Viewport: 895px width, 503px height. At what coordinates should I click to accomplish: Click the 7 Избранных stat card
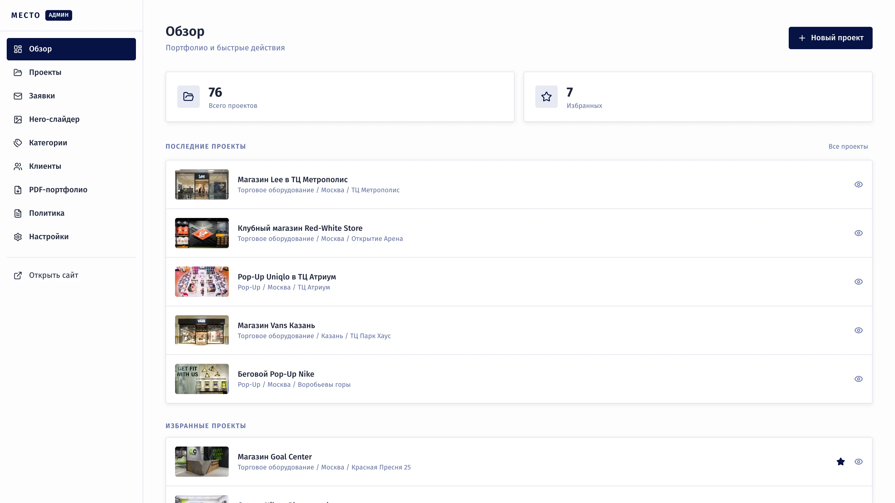(698, 96)
